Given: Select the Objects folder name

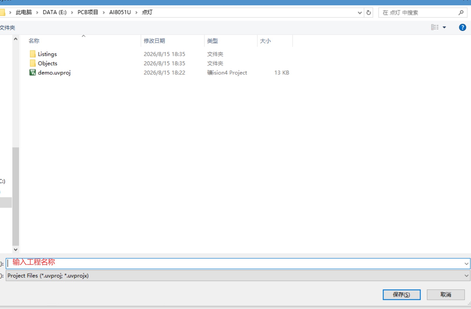Looking at the screenshot, I should (x=48, y=63).
